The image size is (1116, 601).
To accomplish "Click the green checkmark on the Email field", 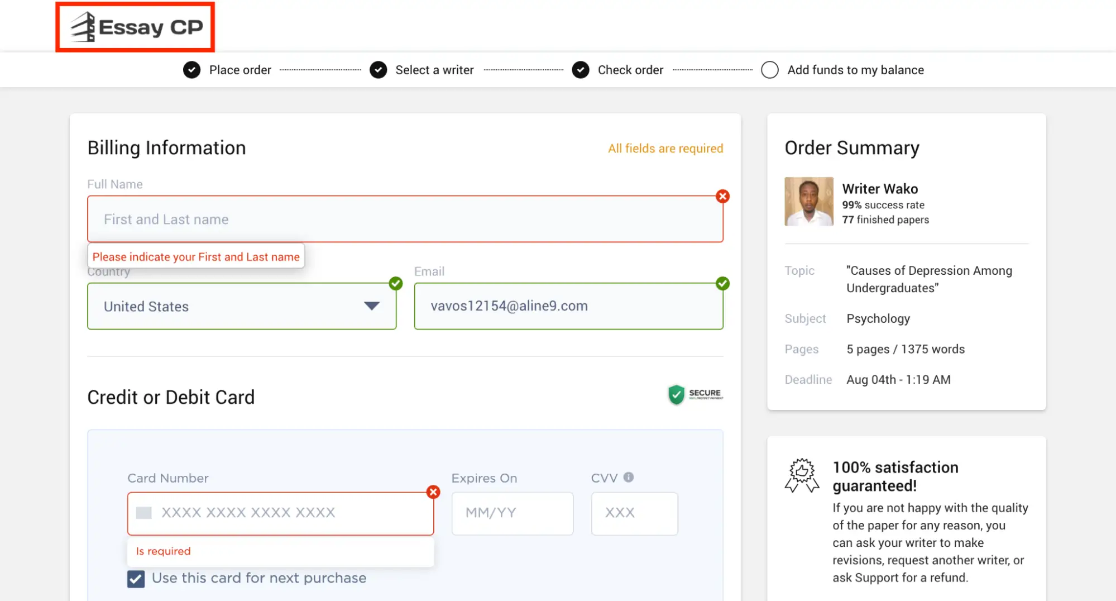I will (722, 283).
